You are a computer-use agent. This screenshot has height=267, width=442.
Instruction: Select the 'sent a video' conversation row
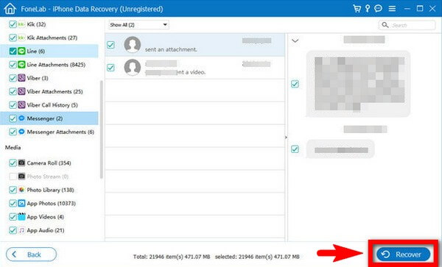[x=194, y=68]
